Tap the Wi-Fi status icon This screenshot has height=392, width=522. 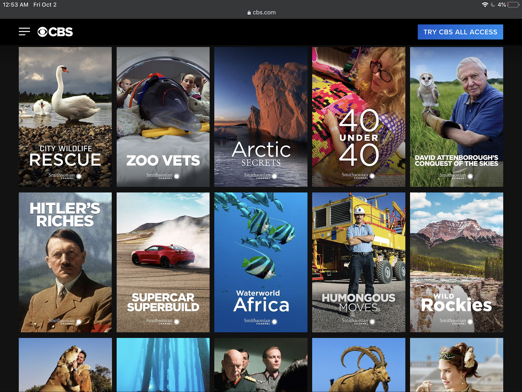485,5
